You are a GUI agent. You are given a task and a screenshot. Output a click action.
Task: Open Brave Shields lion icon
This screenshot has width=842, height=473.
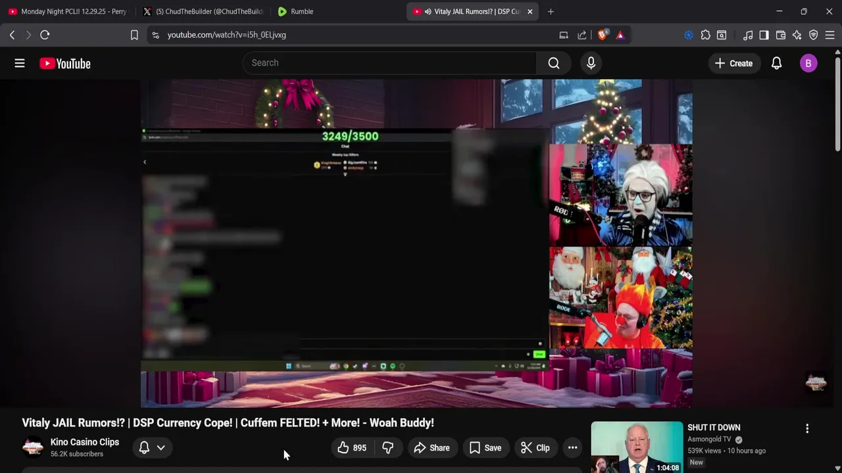pos(602,35)
